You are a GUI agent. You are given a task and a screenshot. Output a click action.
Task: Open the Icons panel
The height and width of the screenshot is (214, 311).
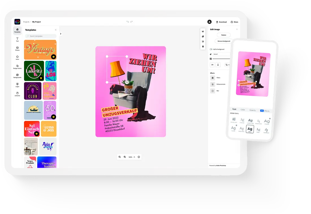[x=17, y=58]
